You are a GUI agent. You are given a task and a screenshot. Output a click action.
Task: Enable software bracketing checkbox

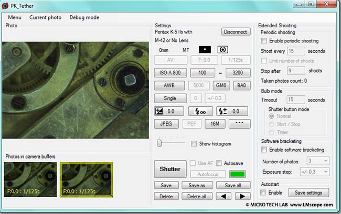[x=264, y=150]
